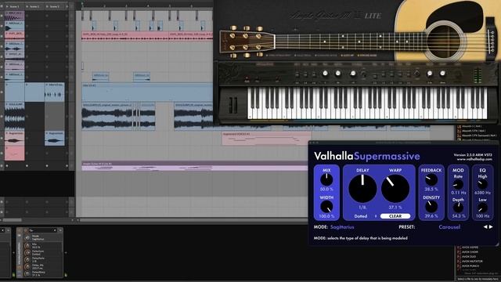Click the DelayNote knob in the device panel
The height and width of the screenshot is (282, 501).
click(x=27, y=259)
